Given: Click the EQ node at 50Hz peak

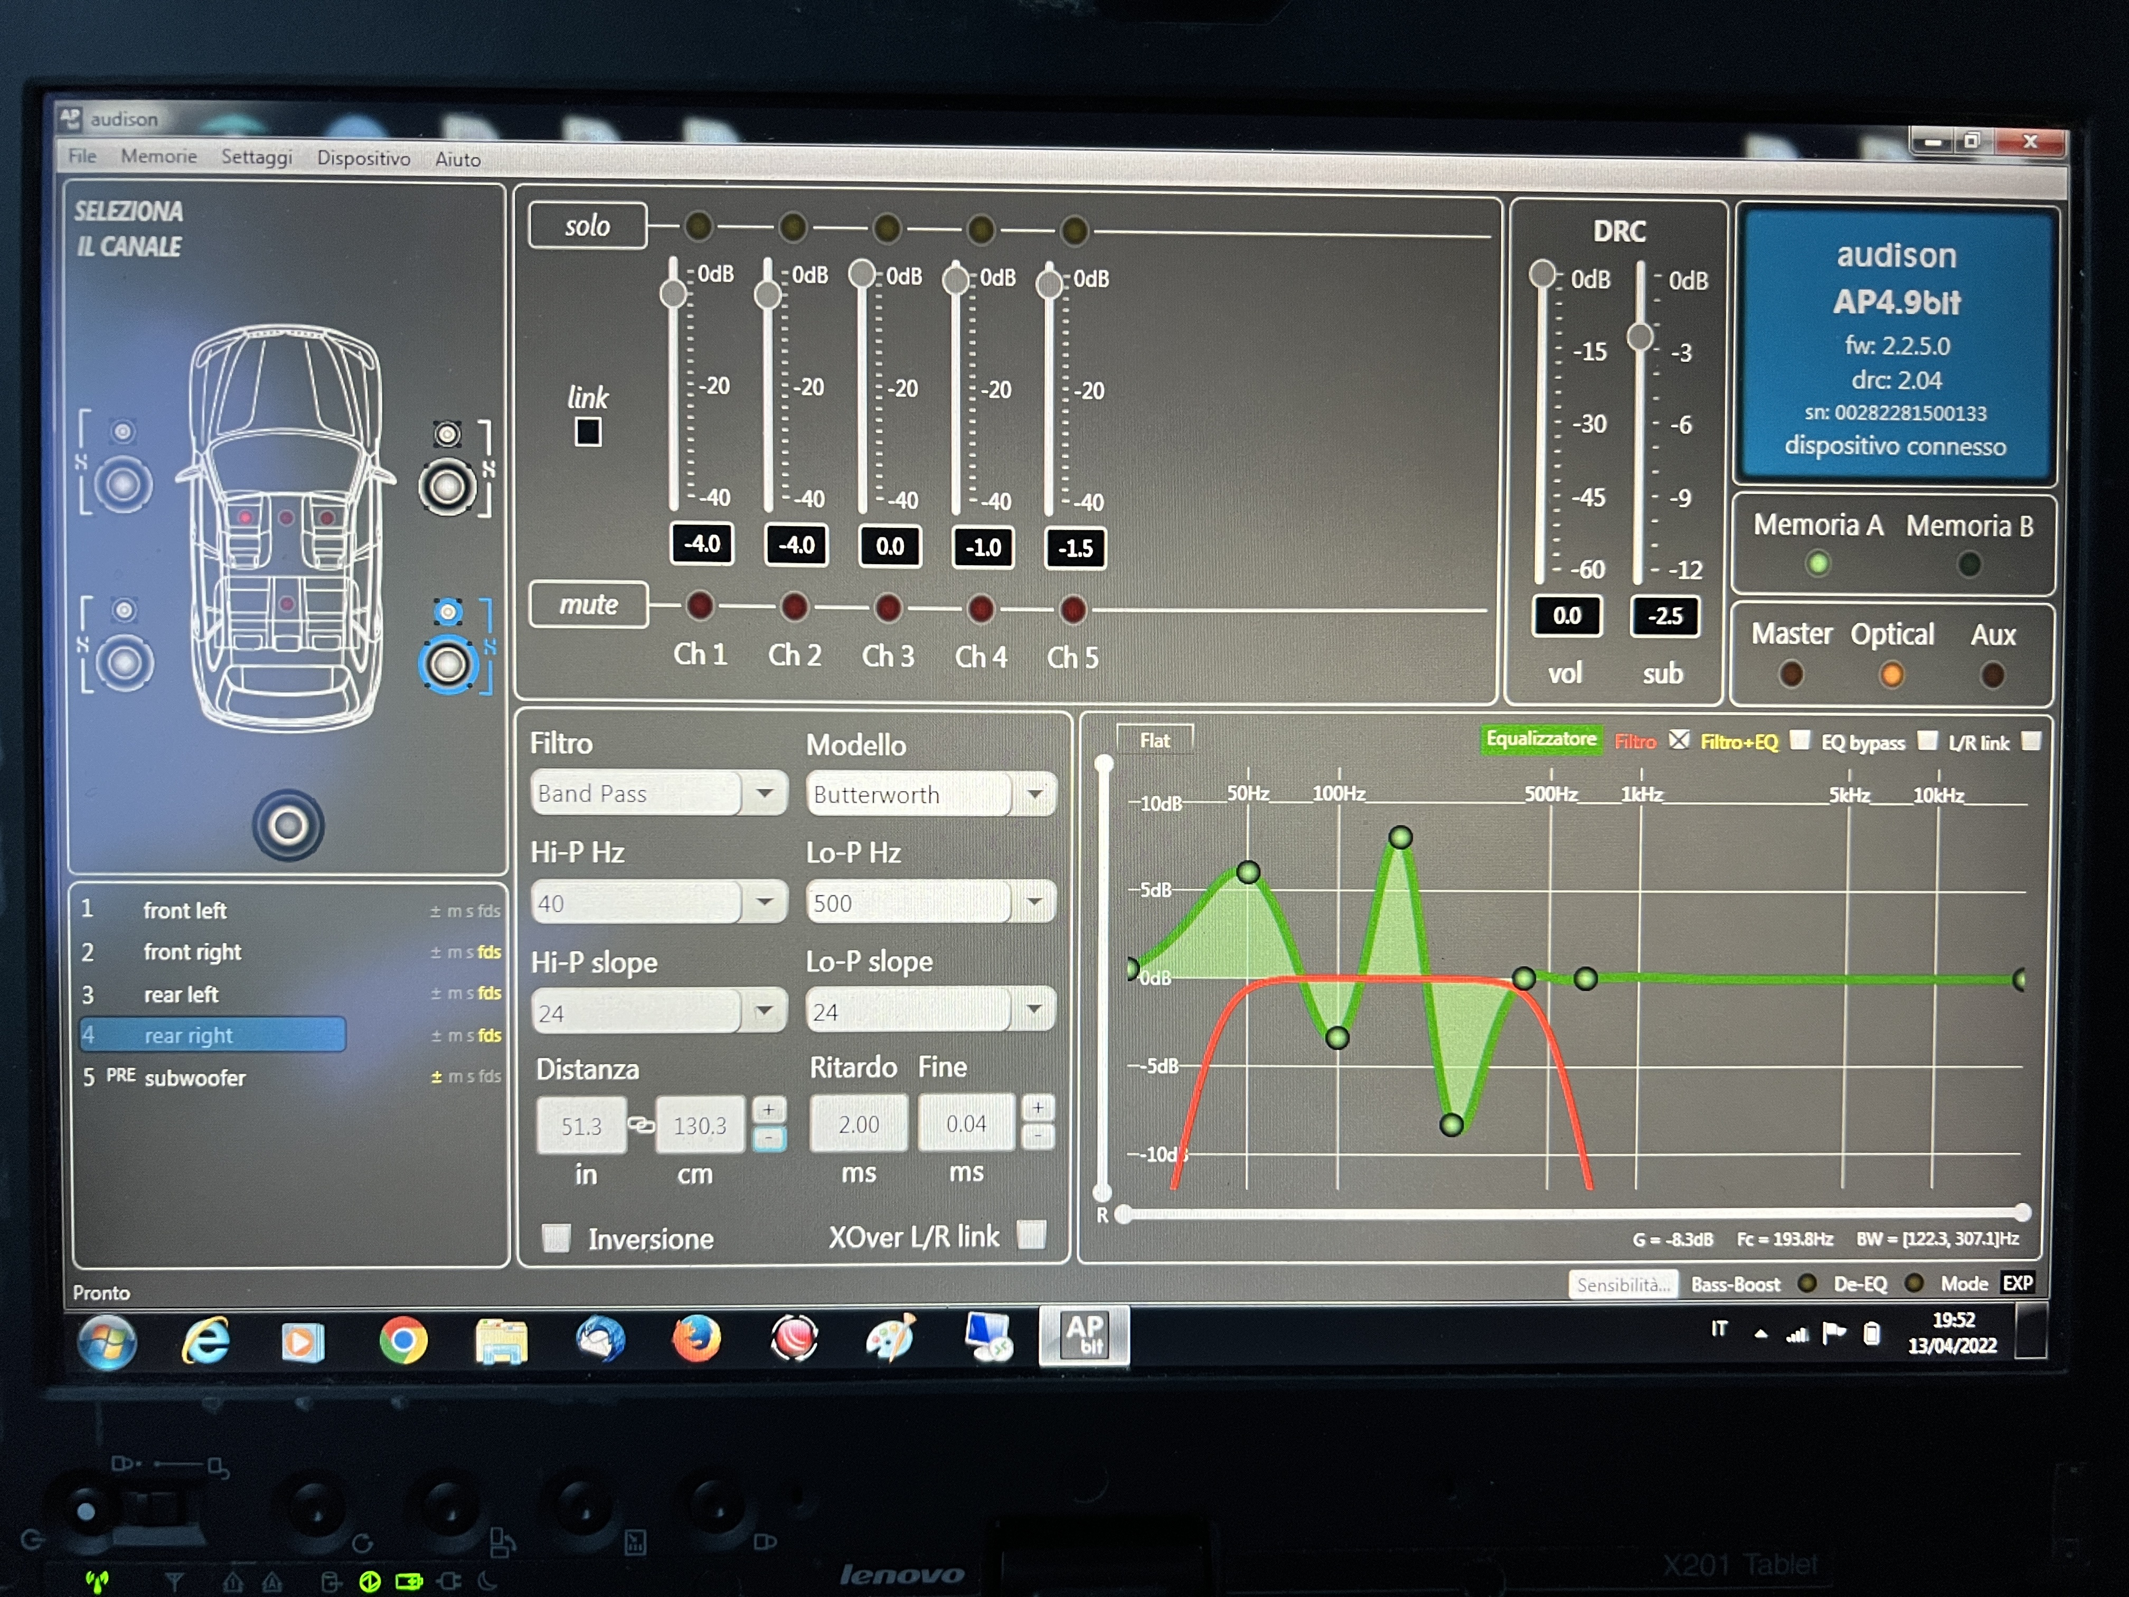Looking at the screenshot, I should pos(1248,872).
